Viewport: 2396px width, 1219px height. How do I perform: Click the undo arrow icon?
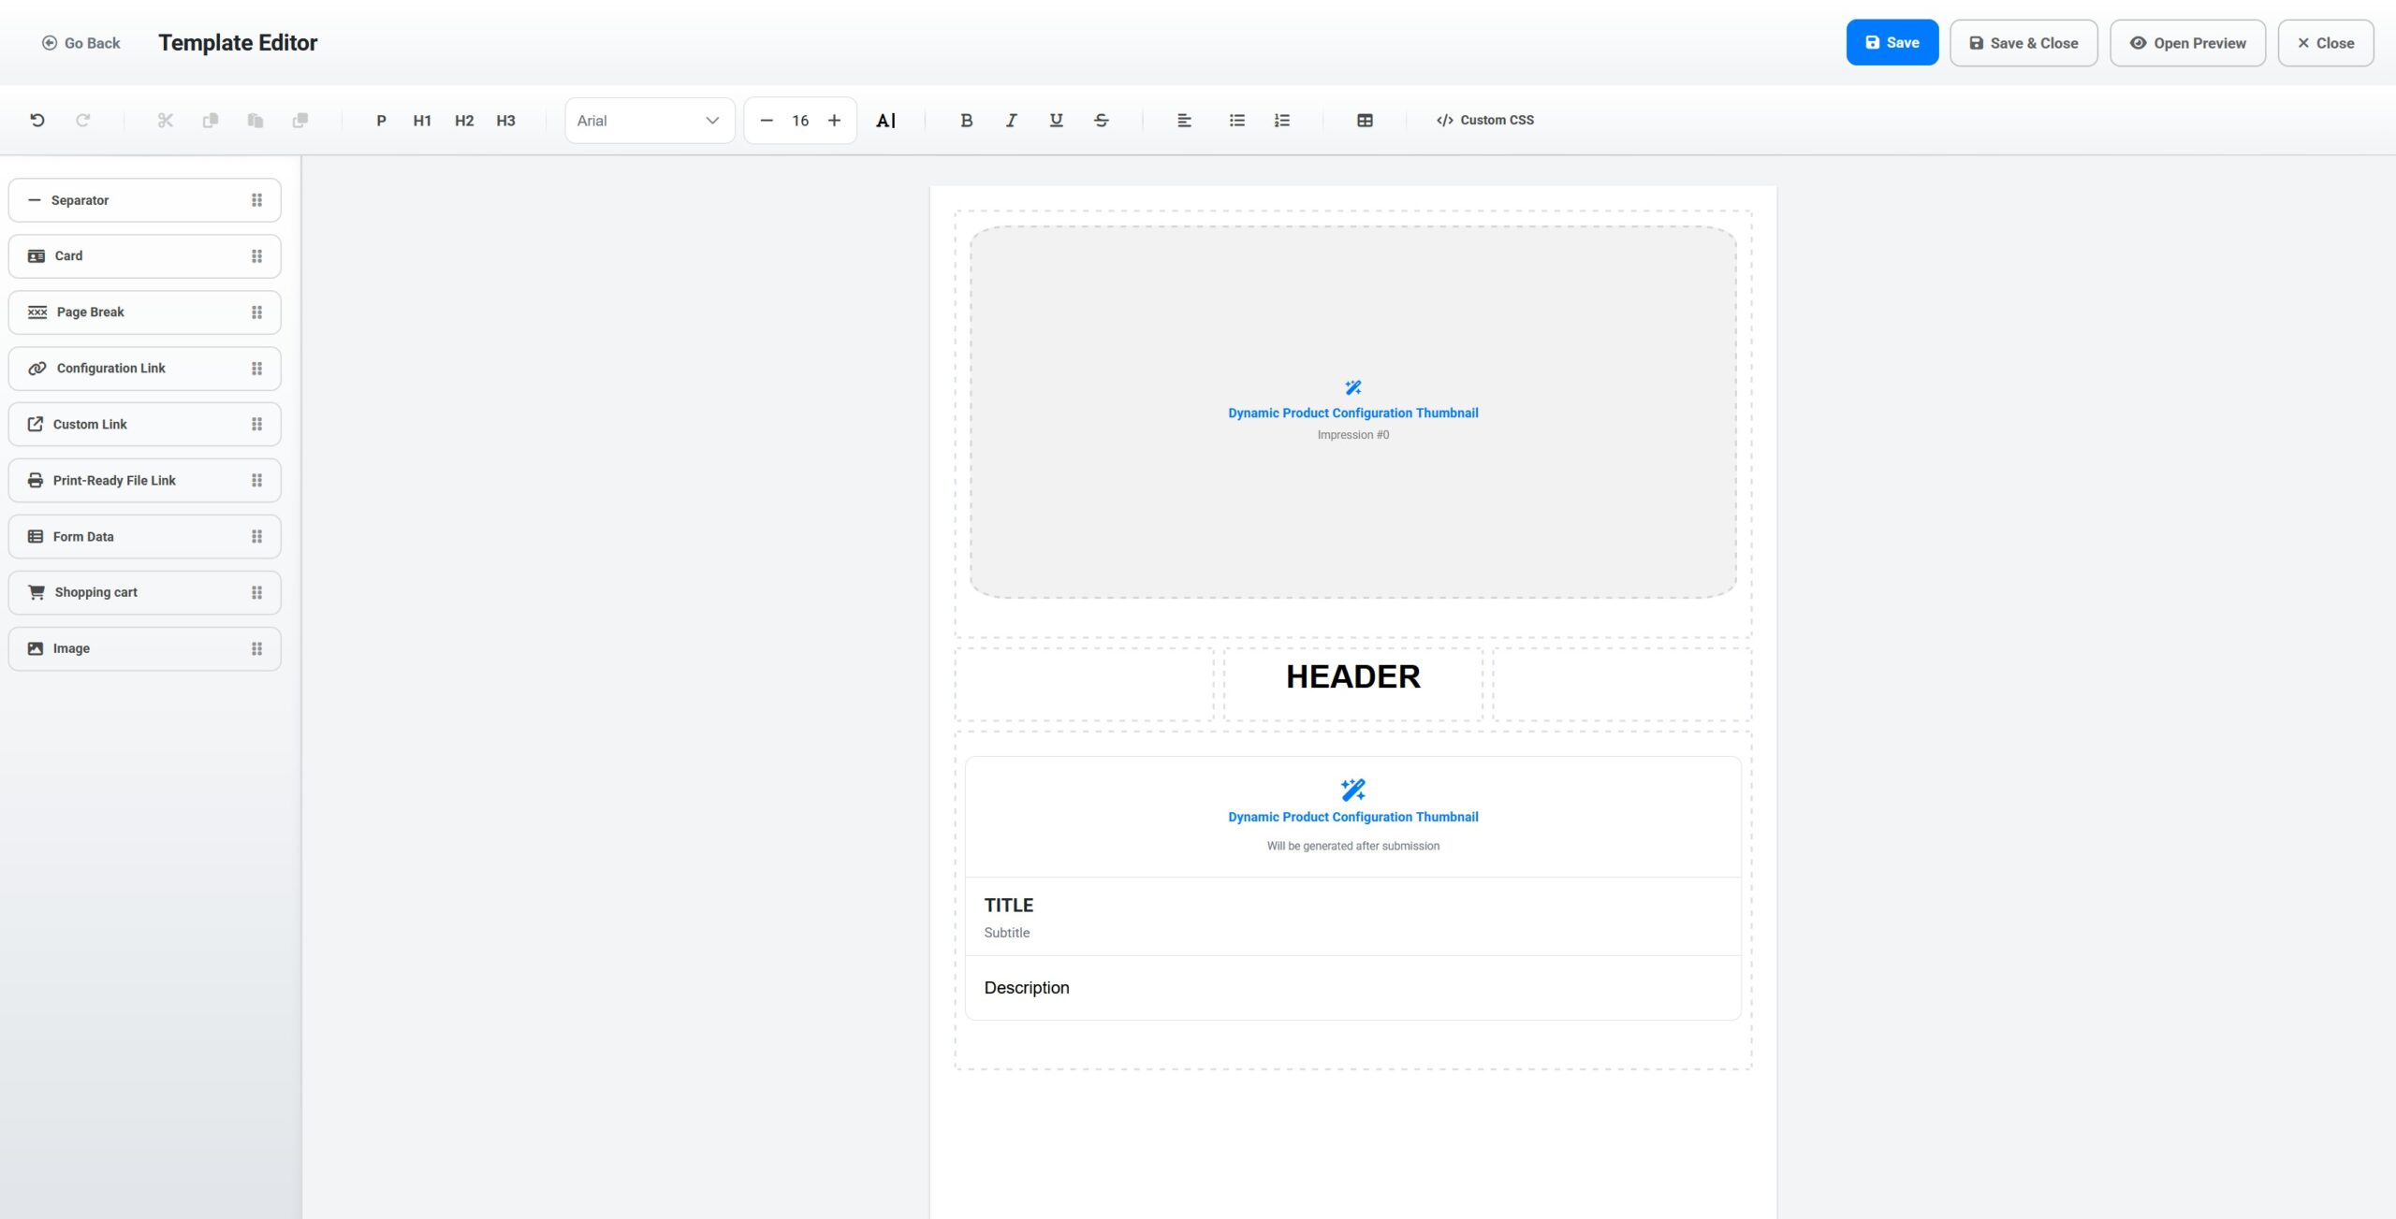tap(37, 120)
